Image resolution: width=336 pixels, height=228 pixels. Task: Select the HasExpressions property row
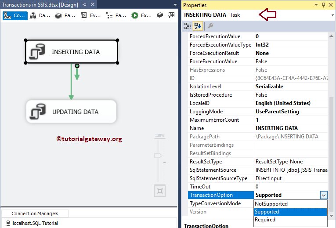[258, 70]
